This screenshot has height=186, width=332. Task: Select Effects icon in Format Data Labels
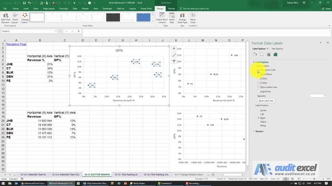tap(261, 55)
